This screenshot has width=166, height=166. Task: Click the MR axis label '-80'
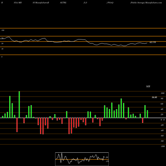(162, 141)
